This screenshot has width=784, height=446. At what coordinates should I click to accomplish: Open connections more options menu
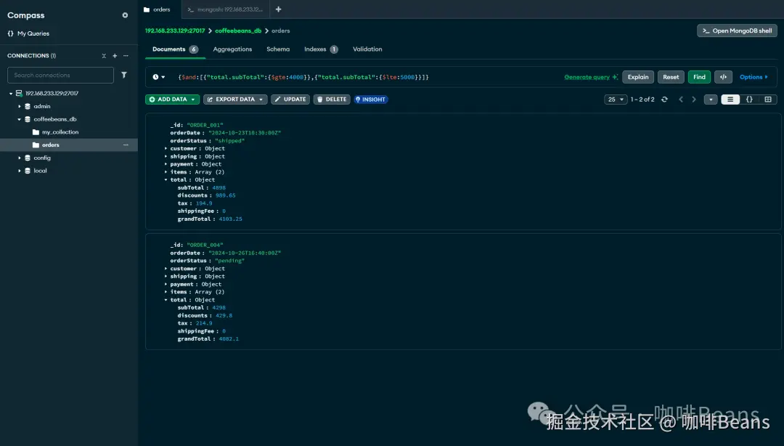click(x=126, y=55)
